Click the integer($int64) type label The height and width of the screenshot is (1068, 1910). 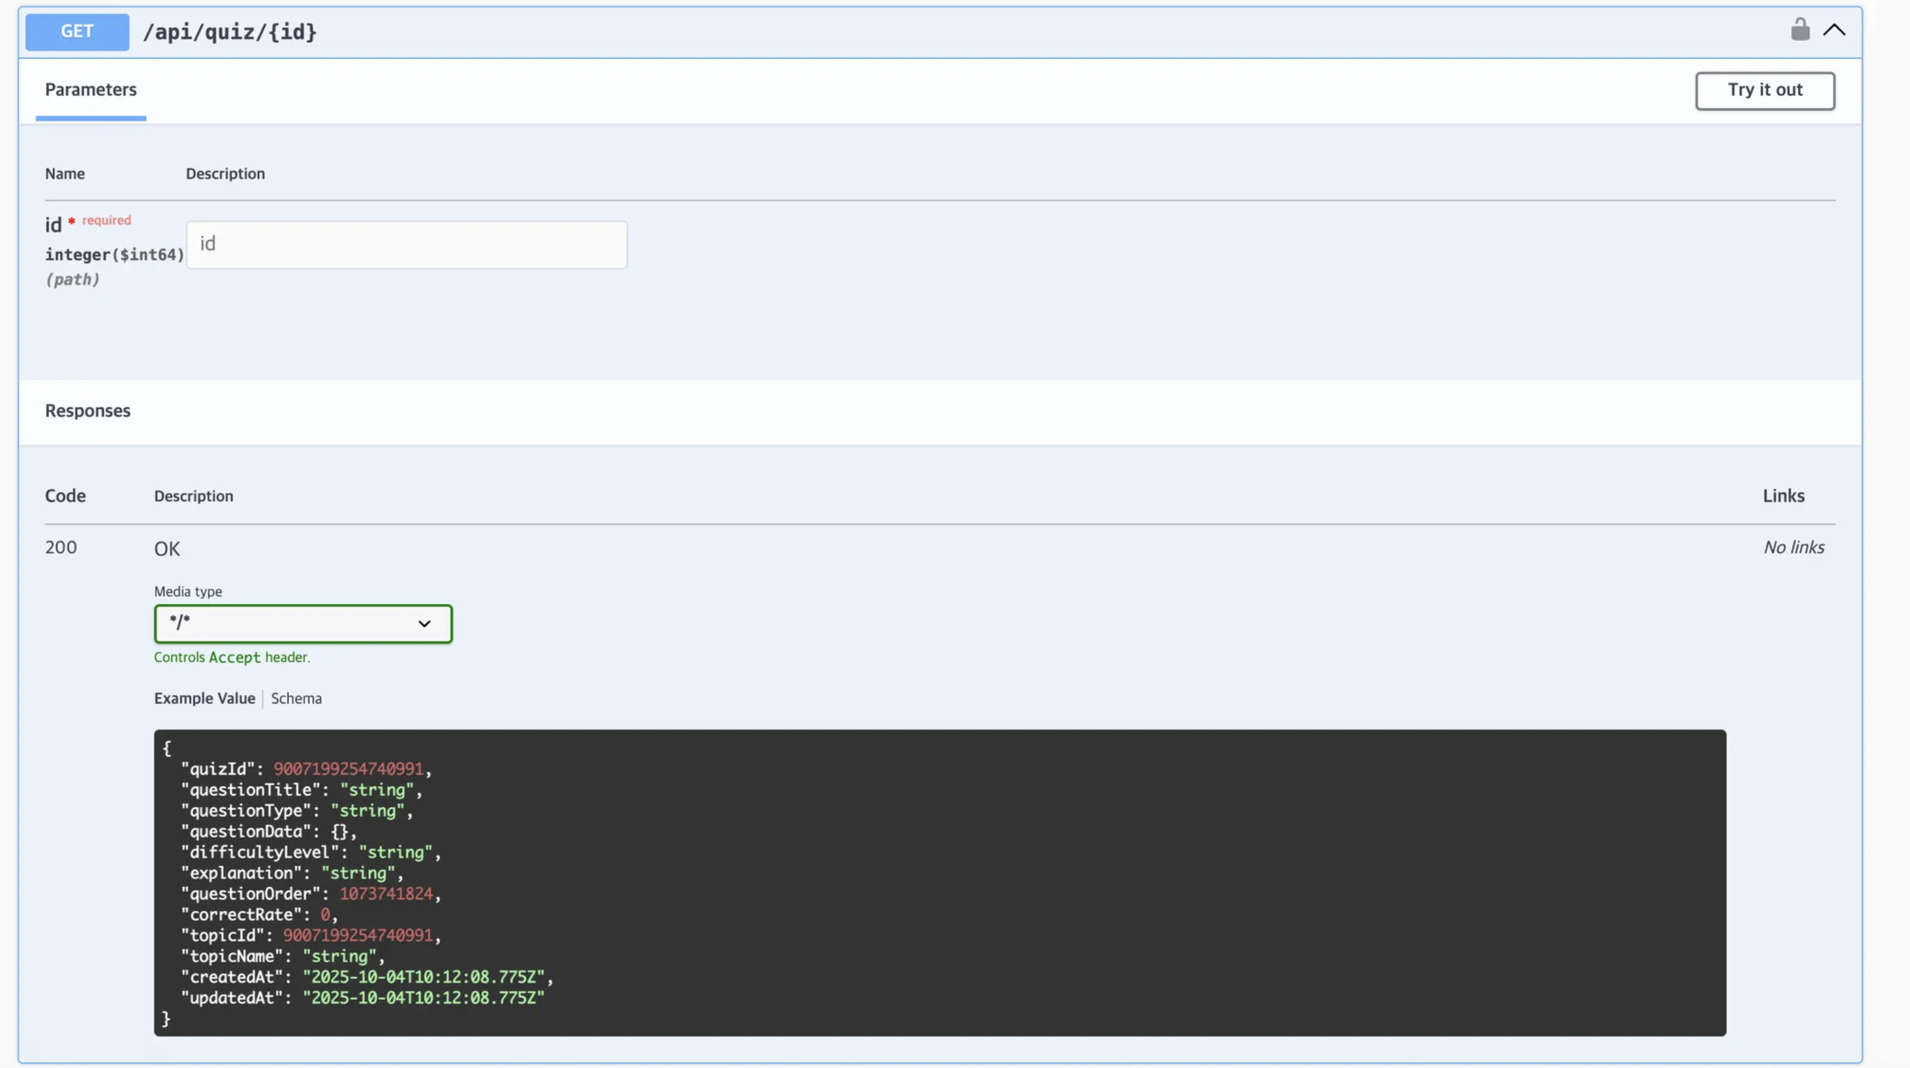tap(114, 255)
